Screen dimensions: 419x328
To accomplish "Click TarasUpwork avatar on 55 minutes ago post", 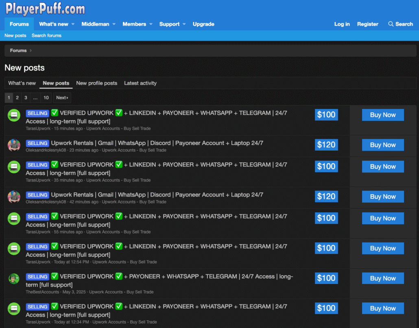I will 14,219.
